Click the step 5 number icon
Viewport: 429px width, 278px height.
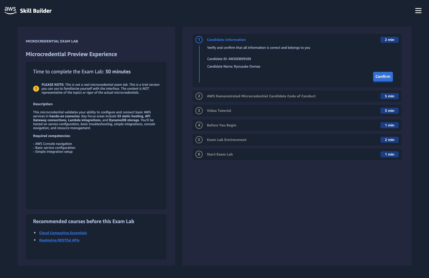click(x=199, y=140)
